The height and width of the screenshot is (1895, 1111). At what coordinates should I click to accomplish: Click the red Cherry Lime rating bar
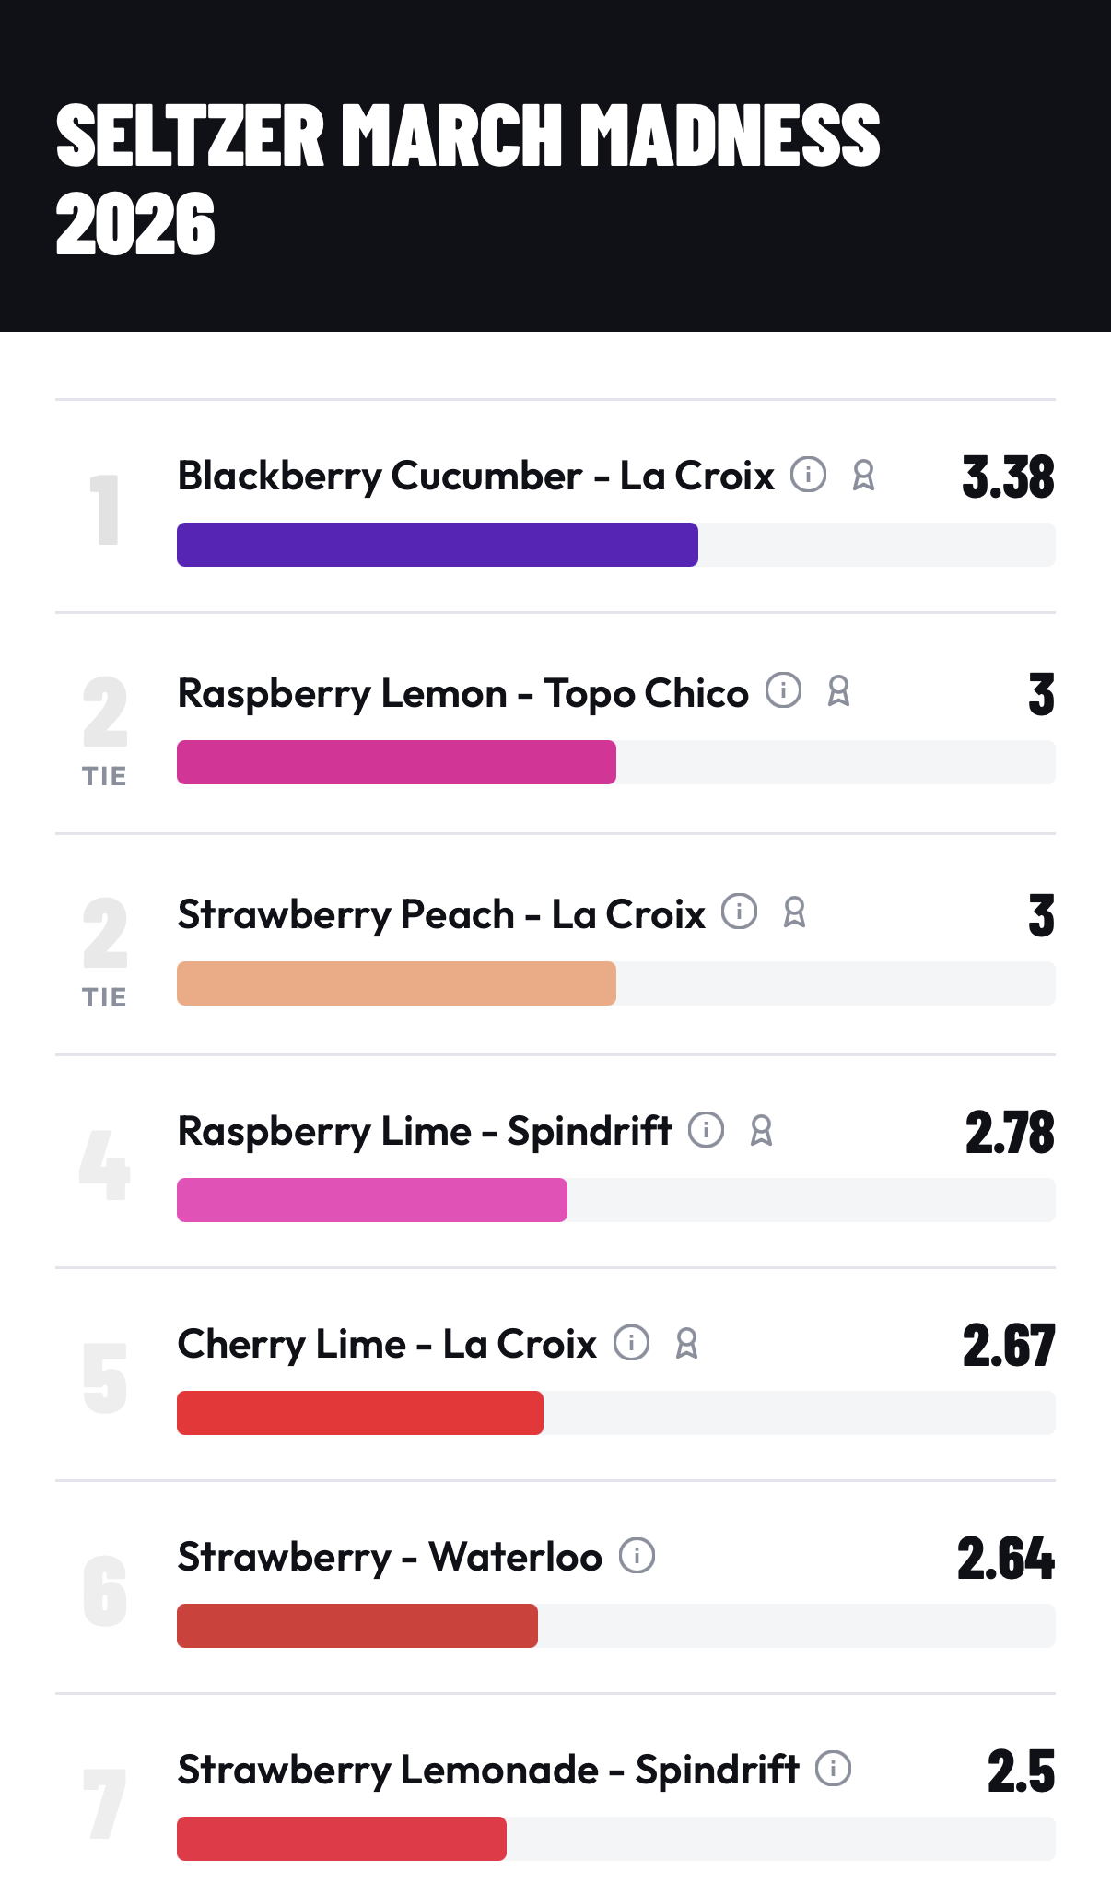[359, 1413]
